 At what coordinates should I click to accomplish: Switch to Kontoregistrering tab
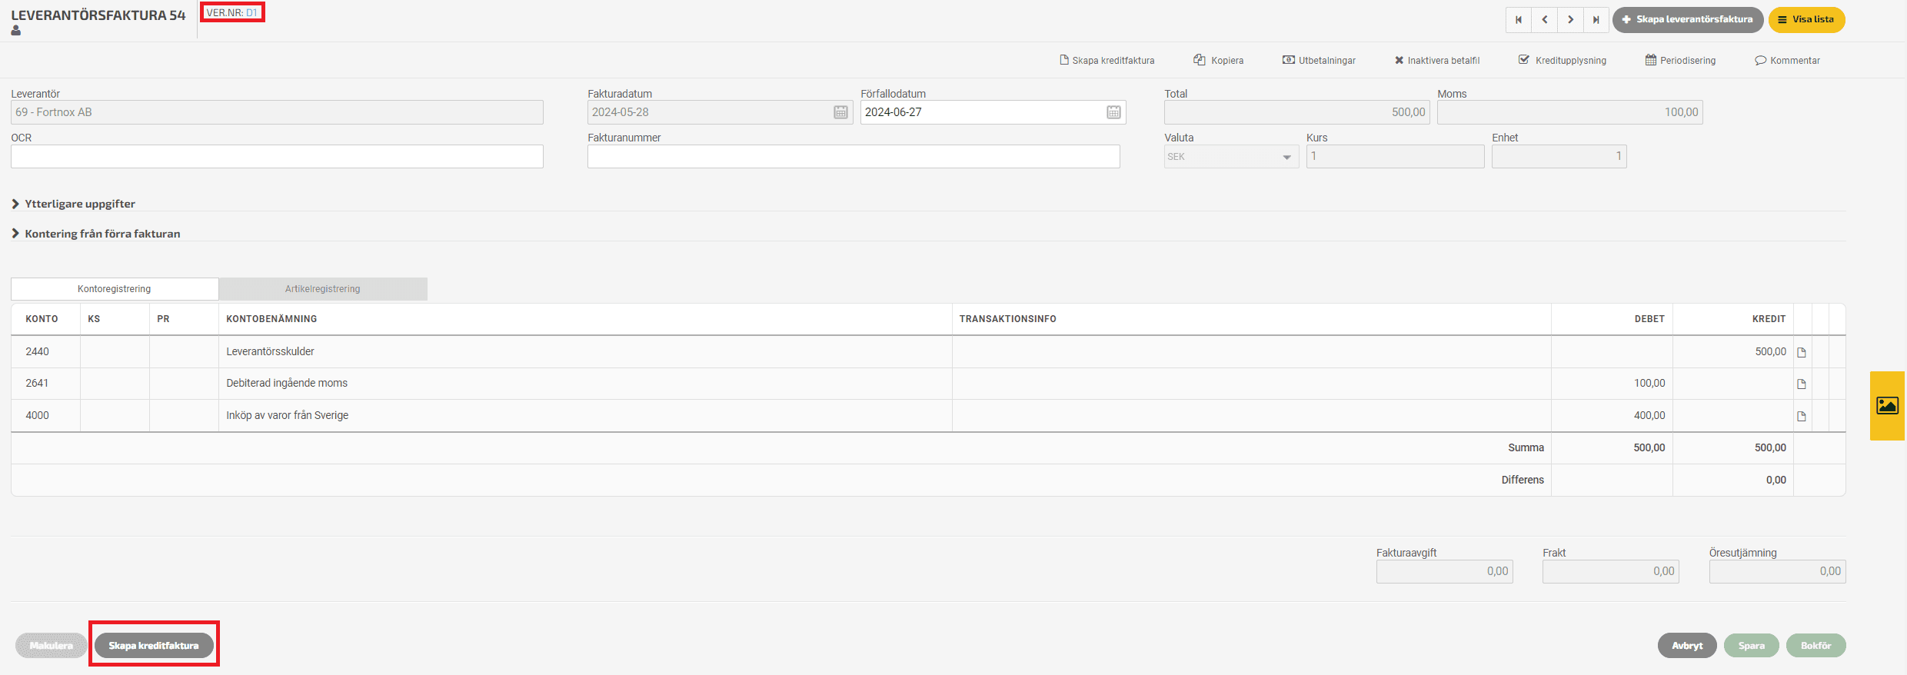pos(115,289)
